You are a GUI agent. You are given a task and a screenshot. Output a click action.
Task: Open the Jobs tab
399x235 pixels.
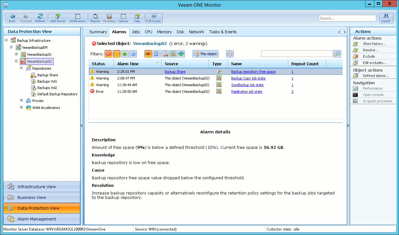[x=136, y=32]
